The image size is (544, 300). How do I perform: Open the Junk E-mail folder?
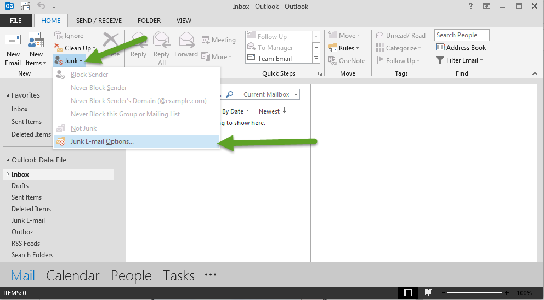pyautogui.click(x=28, y=220)
